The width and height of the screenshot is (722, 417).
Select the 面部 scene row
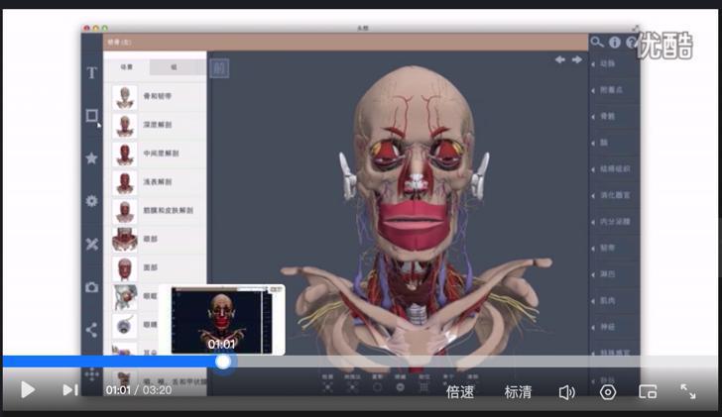[x=157, y=267]
